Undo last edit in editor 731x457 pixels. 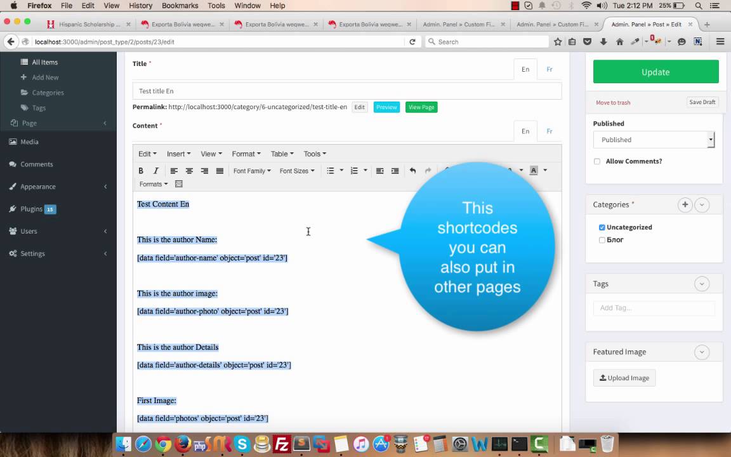[x=412, y=171]
